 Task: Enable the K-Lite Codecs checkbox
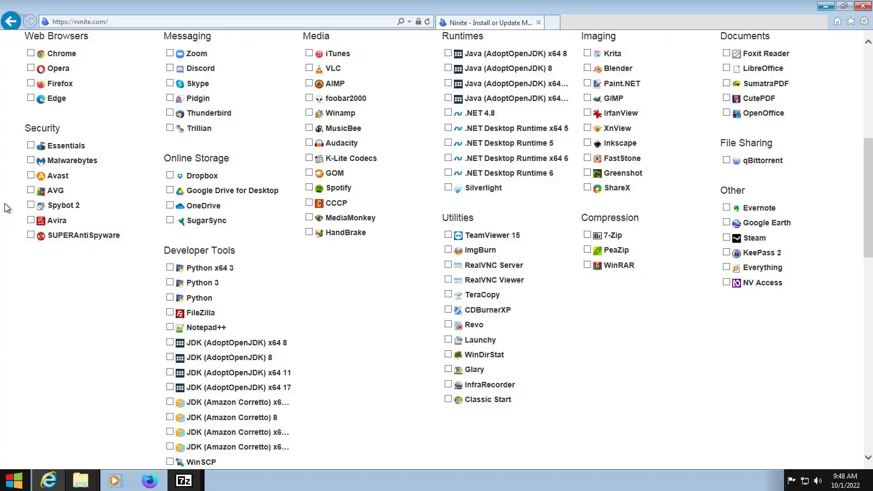pyautogui.click(x=309, y=158)
